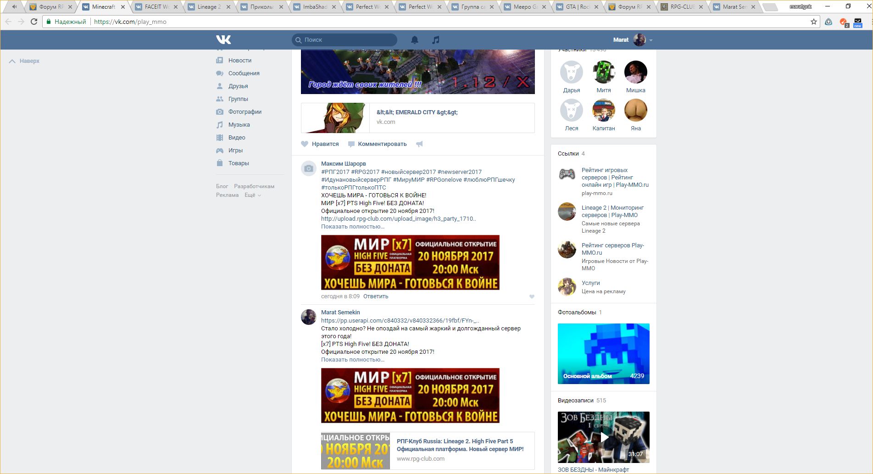
Task: Open Рейтинг серверов Play-MMO.ru link
Action: [x=613, y=249]
